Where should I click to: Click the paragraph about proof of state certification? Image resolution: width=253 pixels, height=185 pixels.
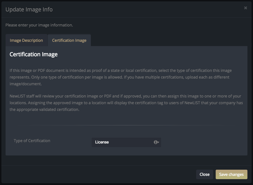pyautogui.click(x=121, y=77)
